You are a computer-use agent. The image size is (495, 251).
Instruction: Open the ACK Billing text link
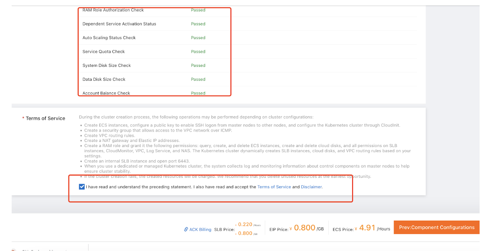(200, 230)
